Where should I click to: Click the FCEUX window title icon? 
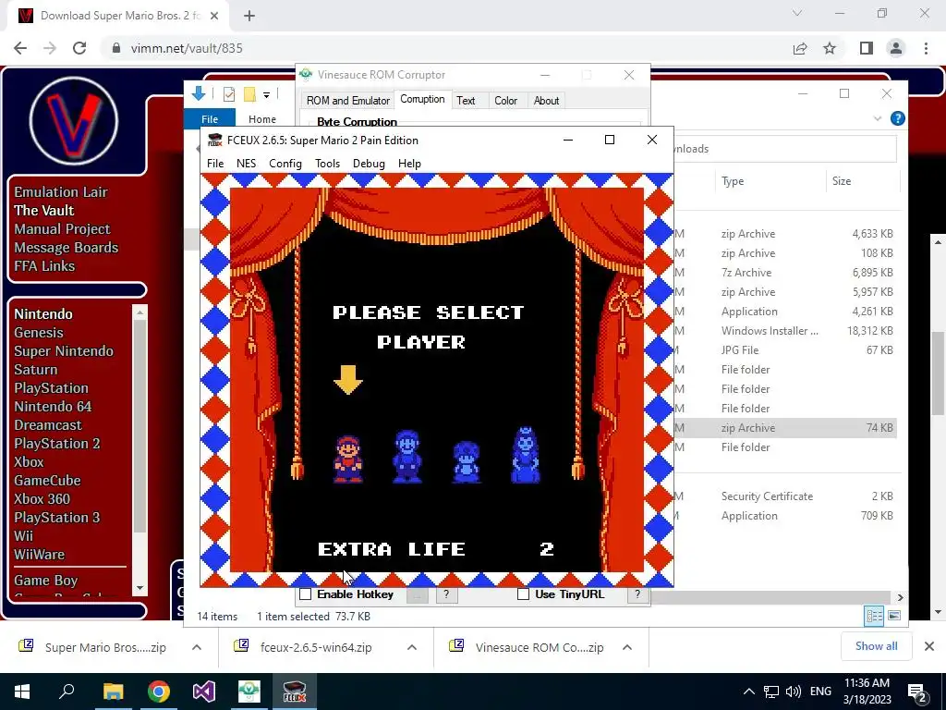[214, 141]
